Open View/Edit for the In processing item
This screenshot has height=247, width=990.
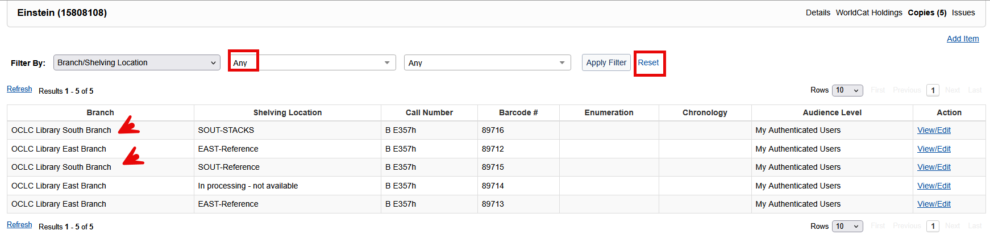[x=933, y=186]
